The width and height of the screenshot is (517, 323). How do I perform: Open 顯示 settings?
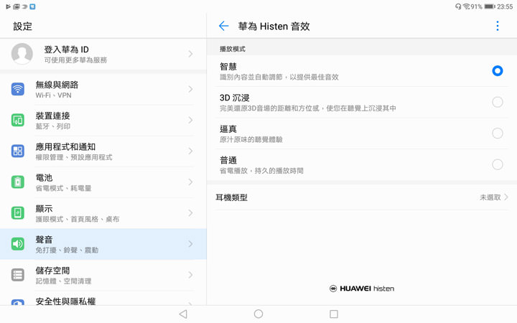pos(103,213)
